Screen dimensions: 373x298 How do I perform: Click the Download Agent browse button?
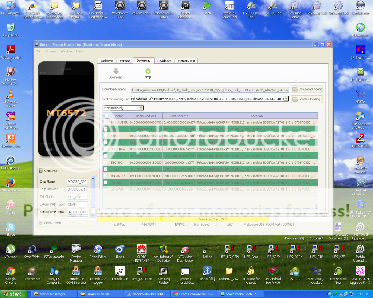(307, 89)
